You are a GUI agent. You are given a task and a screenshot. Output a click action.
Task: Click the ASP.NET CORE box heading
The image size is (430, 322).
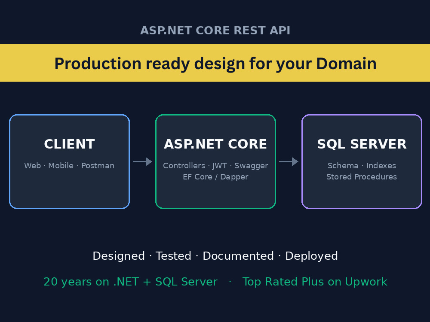215,144
